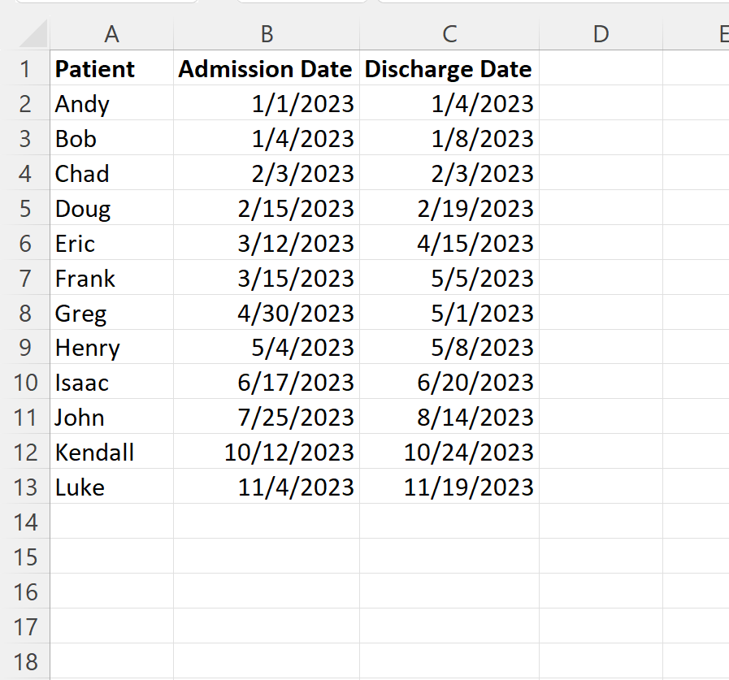Viewport: 729px width, 680px height.
Task: Select row 18 header
Action: [x=25, y=661]
